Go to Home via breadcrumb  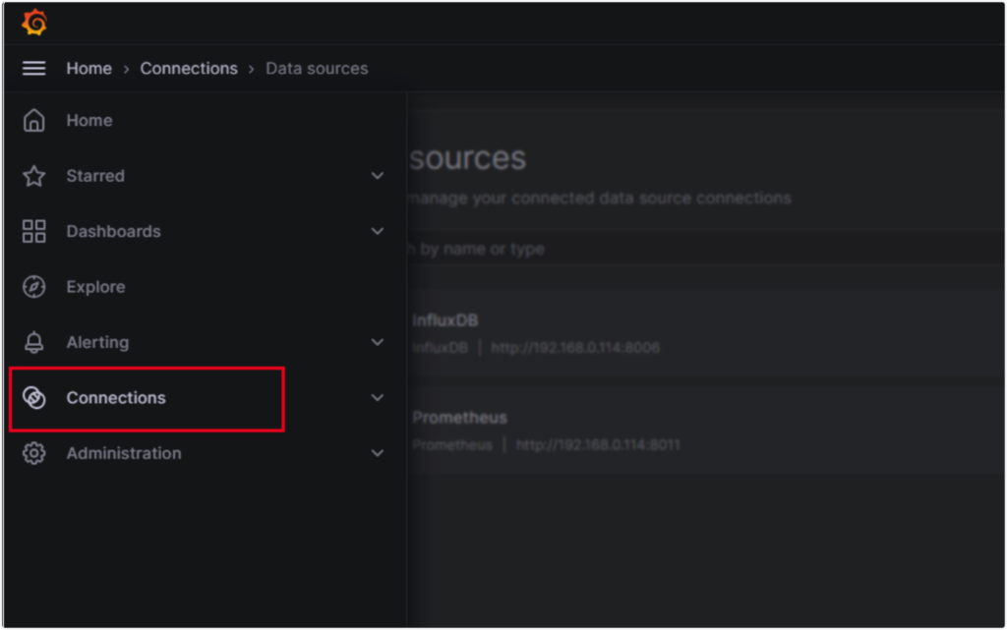coord(89,69)
